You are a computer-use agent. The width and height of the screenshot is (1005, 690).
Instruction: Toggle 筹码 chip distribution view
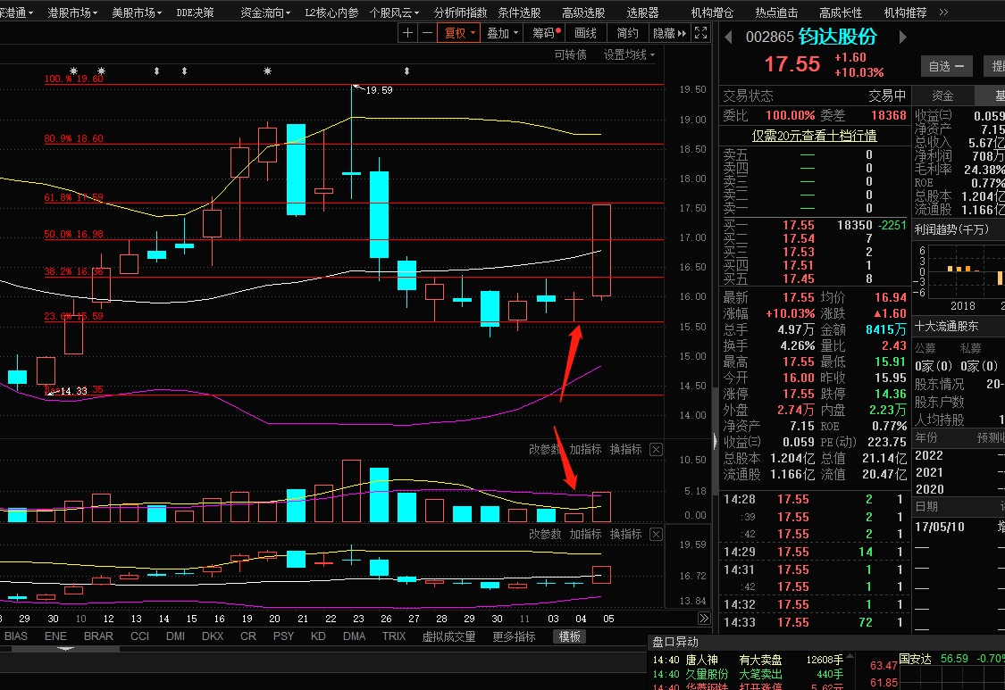(x=546, y=33)
